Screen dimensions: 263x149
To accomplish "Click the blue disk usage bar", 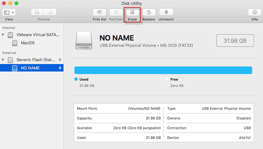I will (x=163, y=70).
